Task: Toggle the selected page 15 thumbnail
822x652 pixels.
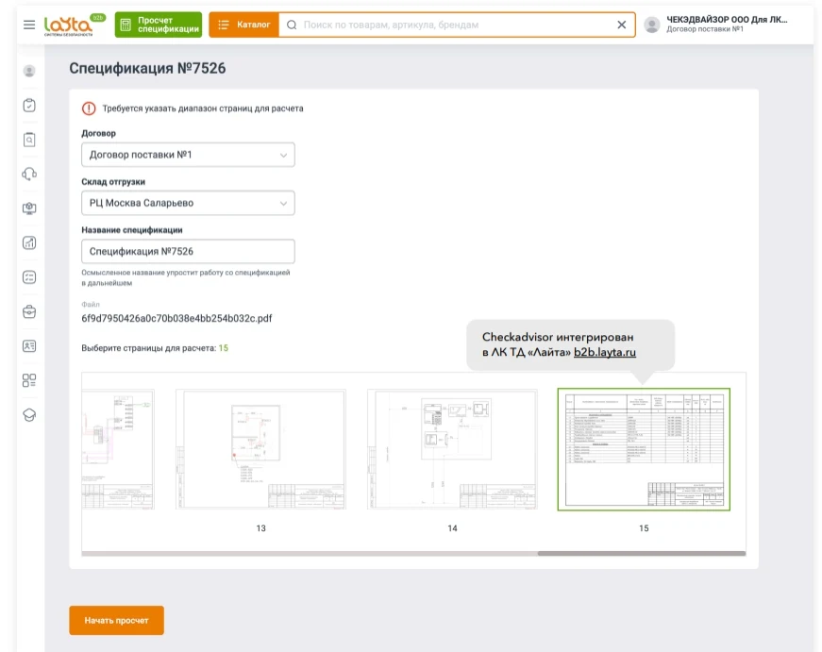Action: [x=644, y=449]
